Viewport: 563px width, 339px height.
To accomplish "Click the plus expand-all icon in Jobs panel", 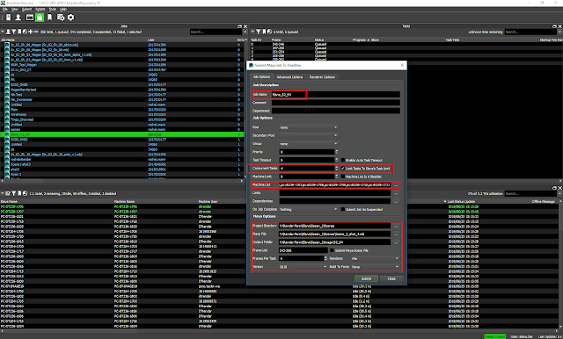I will [31, 32].
